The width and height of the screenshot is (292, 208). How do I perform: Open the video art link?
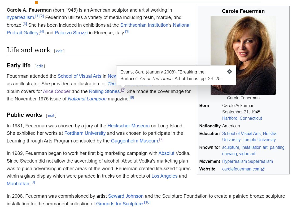(247, 154)
